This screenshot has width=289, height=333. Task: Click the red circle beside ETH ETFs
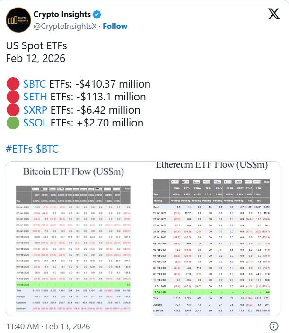(x=13, y=97)
